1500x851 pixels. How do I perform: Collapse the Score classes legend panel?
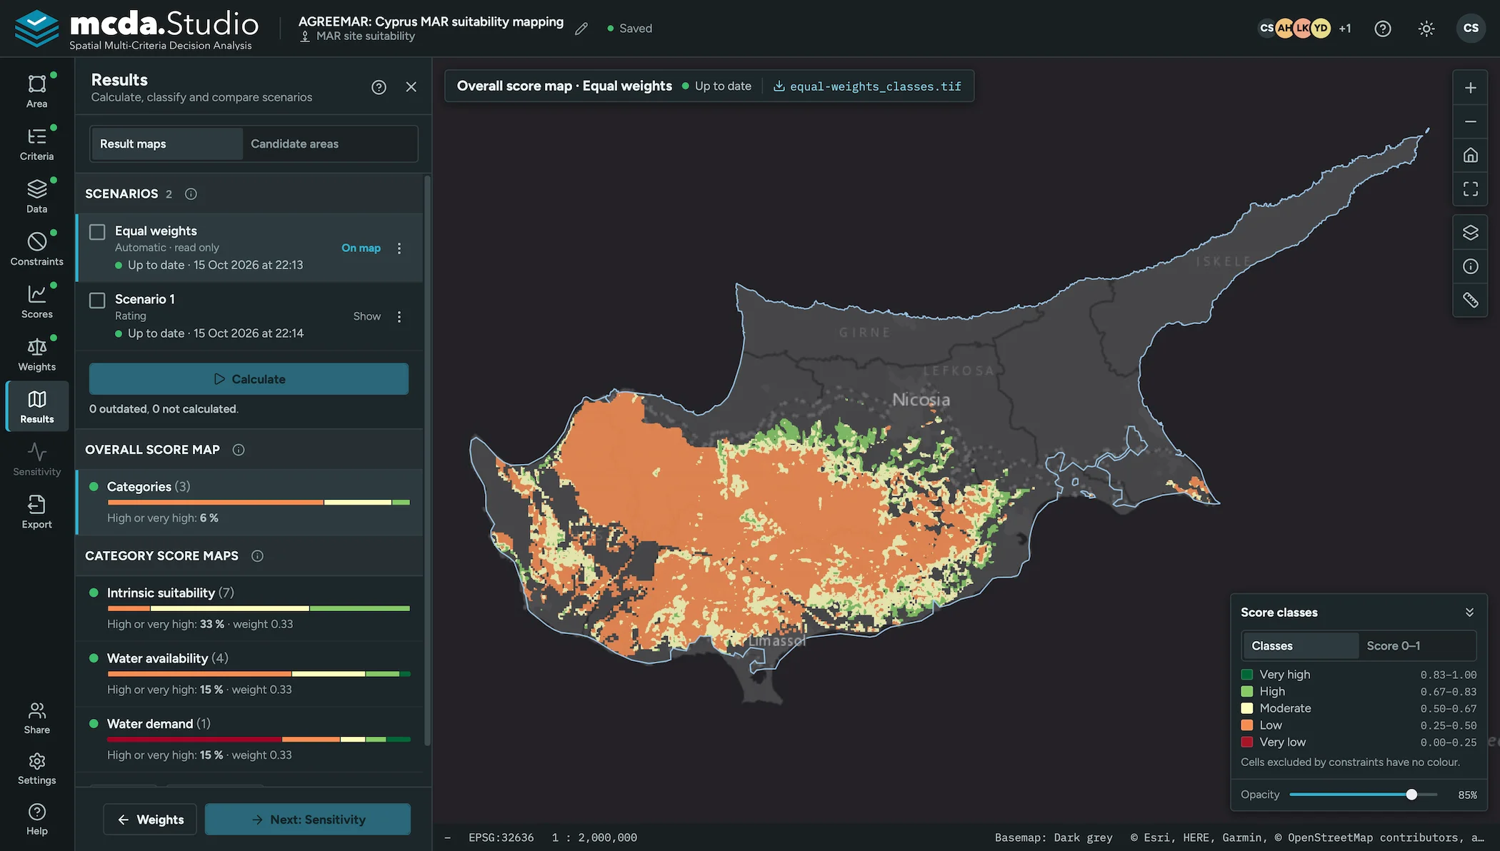coord(1469,613)
